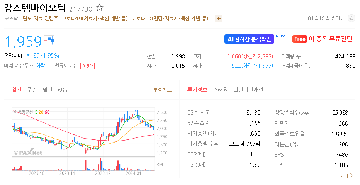
Task: Click the change value 39 -1.95%
Action: [46, 55]
